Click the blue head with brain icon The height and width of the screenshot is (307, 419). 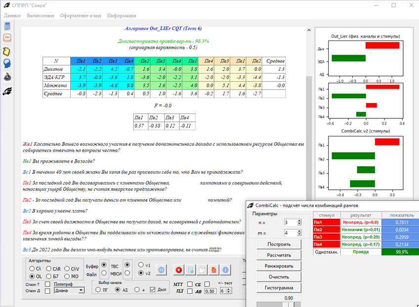[x=7, y=64]
